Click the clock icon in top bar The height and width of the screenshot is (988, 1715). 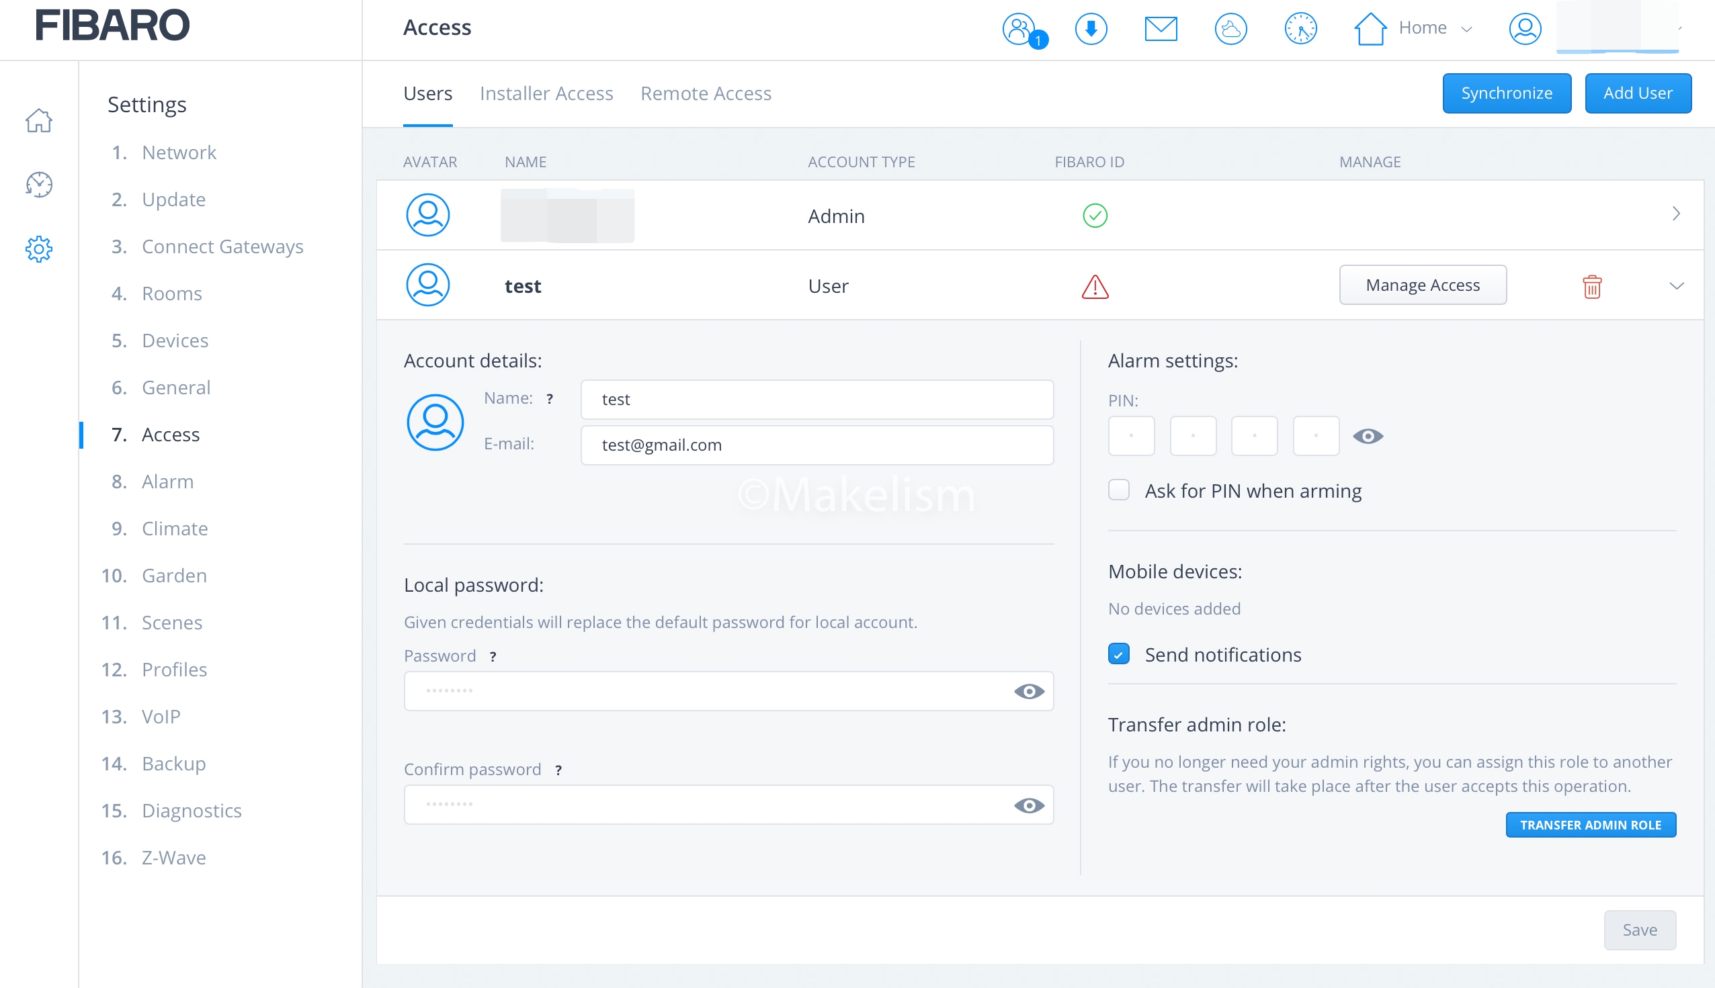tap(1300, 29)
